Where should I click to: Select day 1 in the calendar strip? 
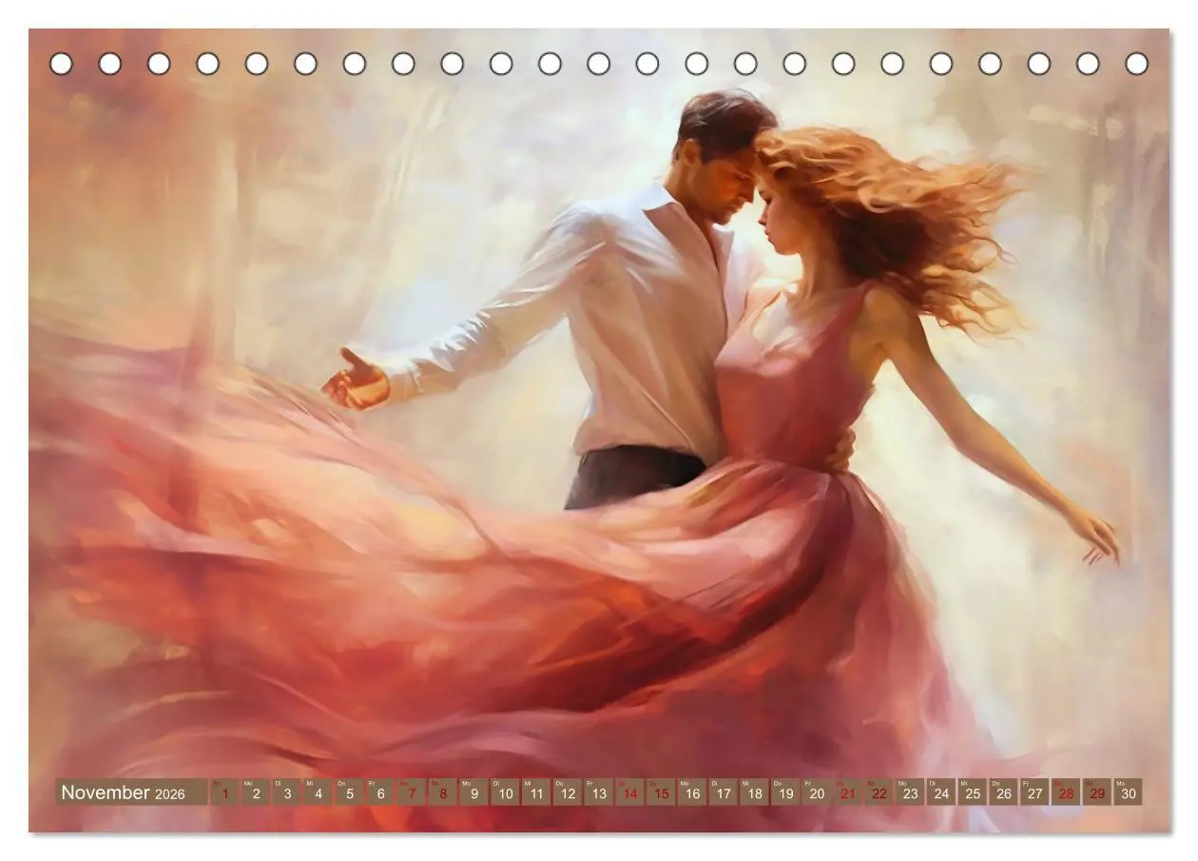[224, 792]
